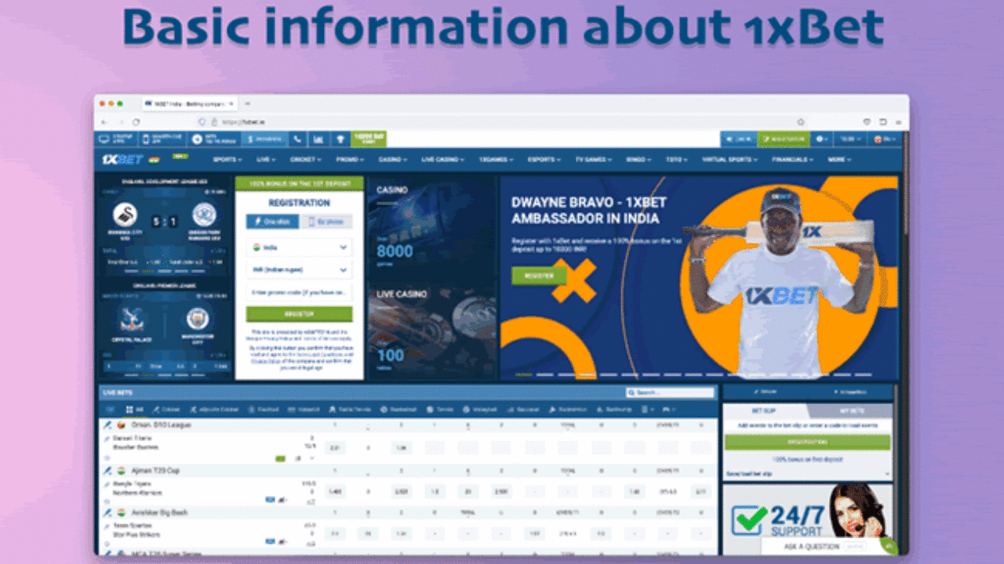The image size is (1004, 564).
Task: Click the Swansea City club crest
Action: (x=124, y=215)
